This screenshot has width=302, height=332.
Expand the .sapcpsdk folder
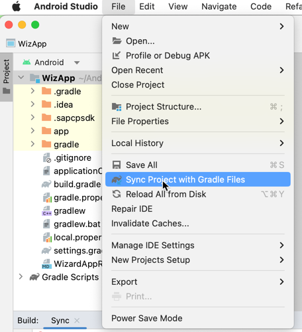click(32, 118)
